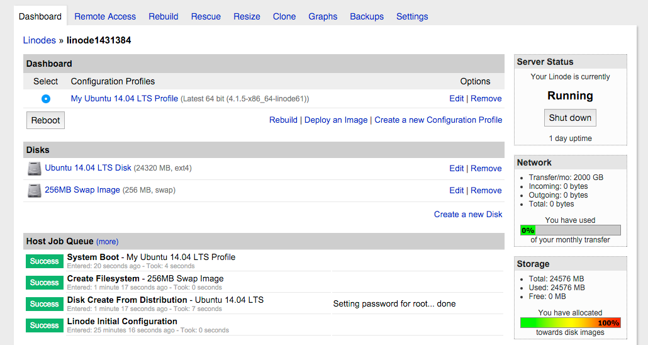The height and width of the screenshot is (345, 648).
Task: Click Deploy an Image link
Action: point(336,120)
